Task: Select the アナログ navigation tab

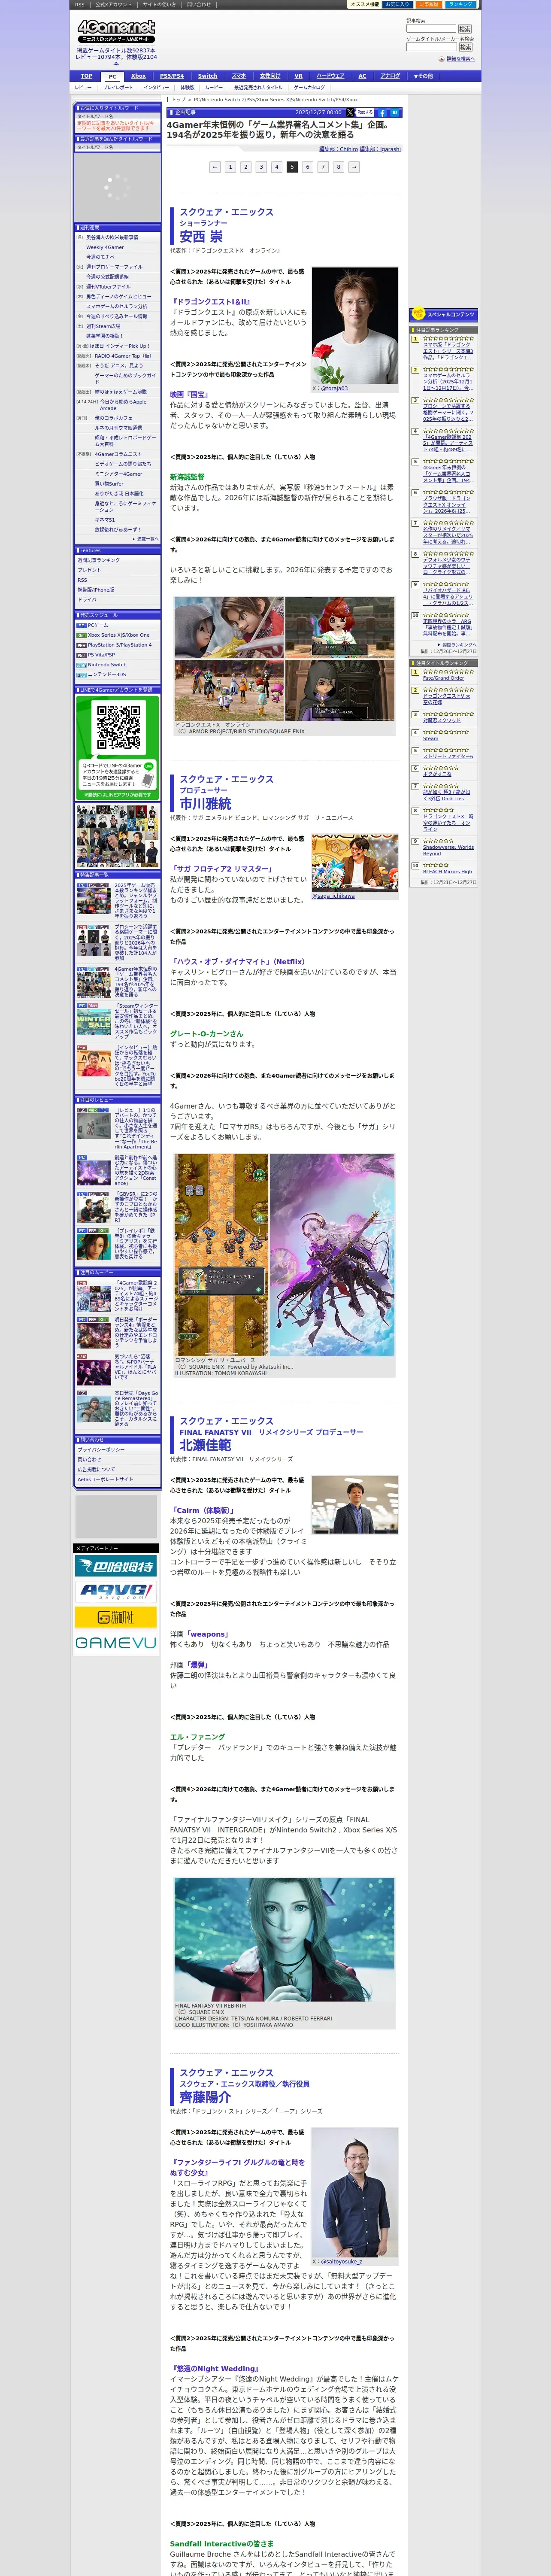Action: pos(390,76)
